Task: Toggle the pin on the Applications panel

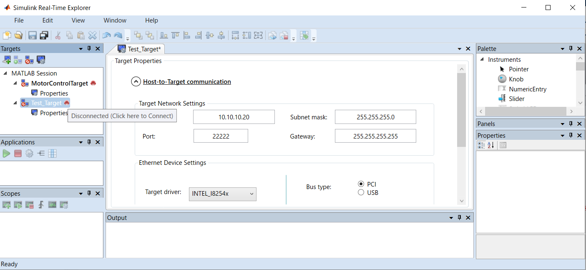Action: [89, 142]
